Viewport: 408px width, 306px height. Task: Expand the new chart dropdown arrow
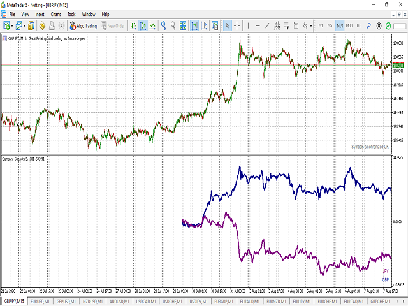pyautogui.click(x=13, y=26)
